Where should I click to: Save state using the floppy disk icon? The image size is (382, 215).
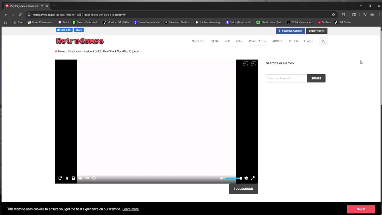click(x=73, y=178)
